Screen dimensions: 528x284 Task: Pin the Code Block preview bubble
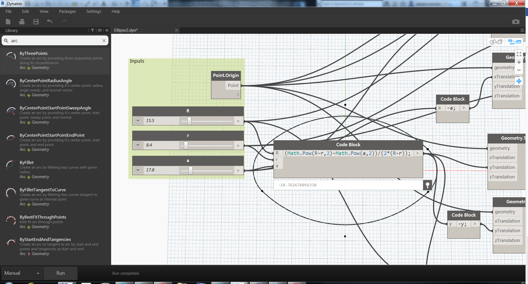click(428, 185)
